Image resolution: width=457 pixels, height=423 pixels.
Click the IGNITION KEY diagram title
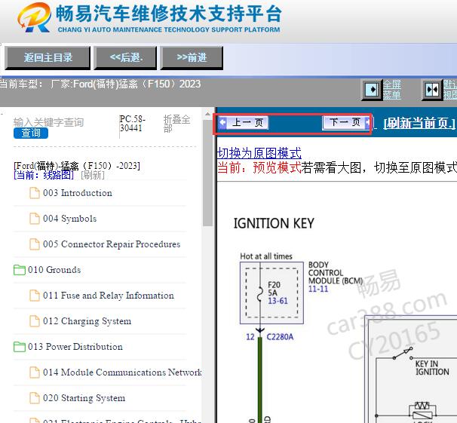click(x=274, y=223)
